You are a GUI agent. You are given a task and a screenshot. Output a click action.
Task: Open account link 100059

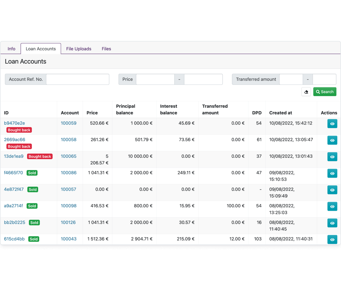(x=69, y=123)
